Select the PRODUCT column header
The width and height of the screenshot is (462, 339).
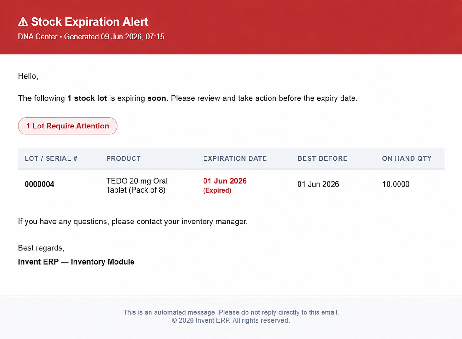point(123,158)
